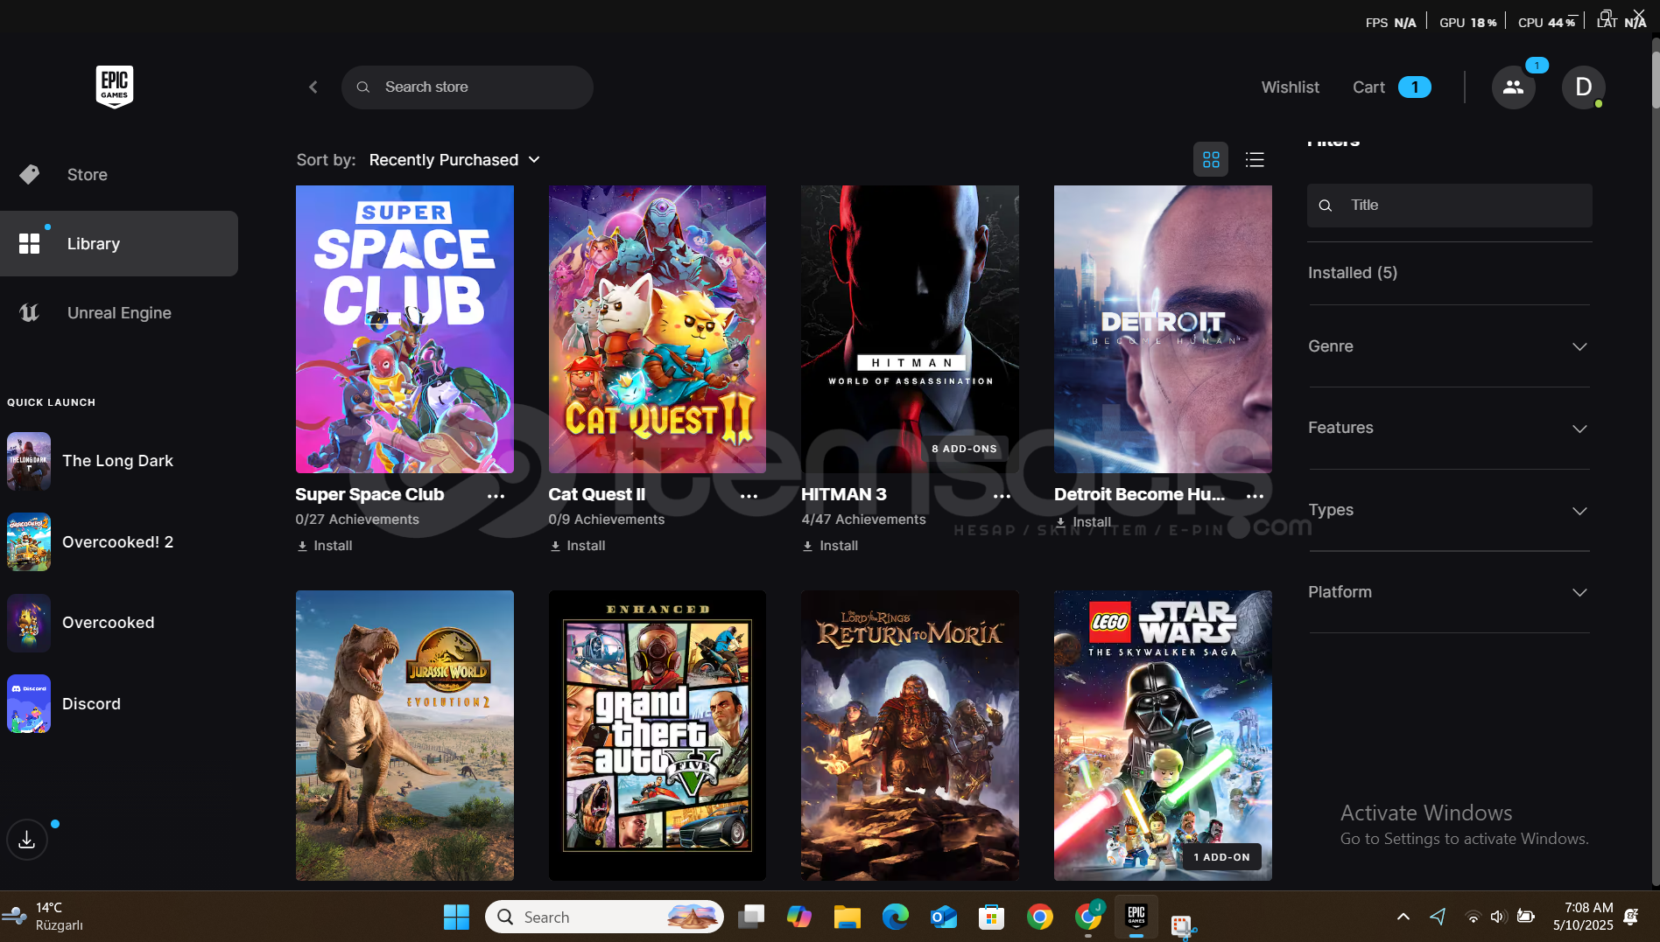Open Super Space Club options menu
Image resolution: width=1660 pixels, height=942 pixels.
click(496, 496)
